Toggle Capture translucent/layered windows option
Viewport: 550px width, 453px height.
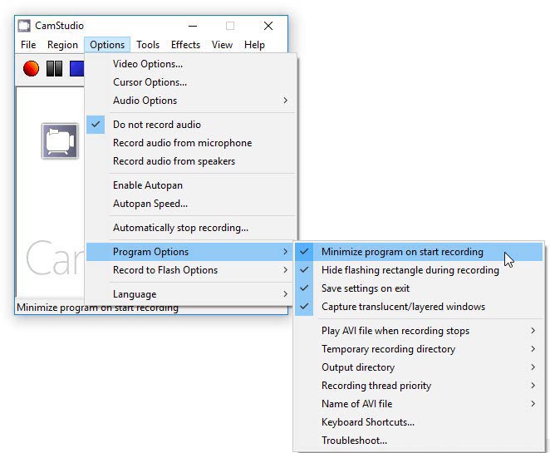tap(403, 307)
